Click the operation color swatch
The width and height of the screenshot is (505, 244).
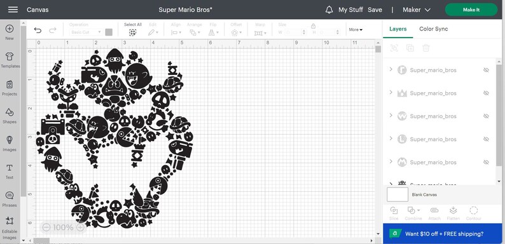point(109,32)
